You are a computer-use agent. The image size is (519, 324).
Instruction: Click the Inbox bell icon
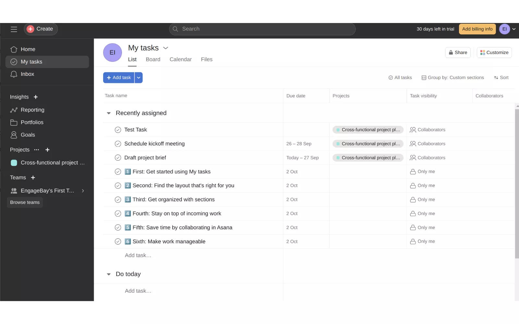click(14, 74)
